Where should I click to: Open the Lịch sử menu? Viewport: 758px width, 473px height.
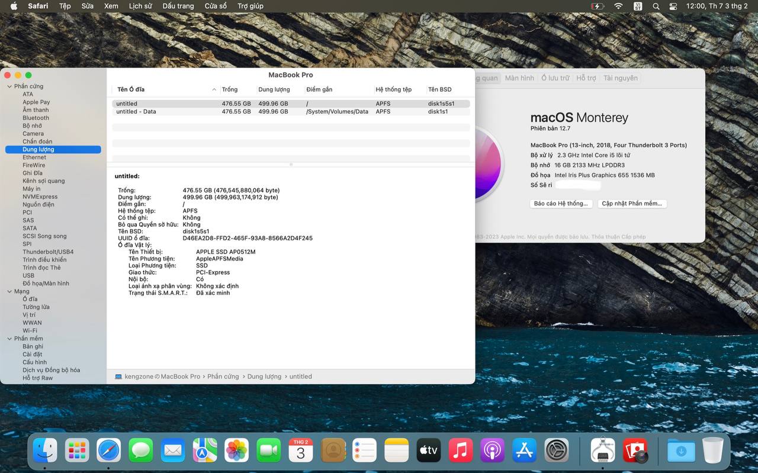140,6
